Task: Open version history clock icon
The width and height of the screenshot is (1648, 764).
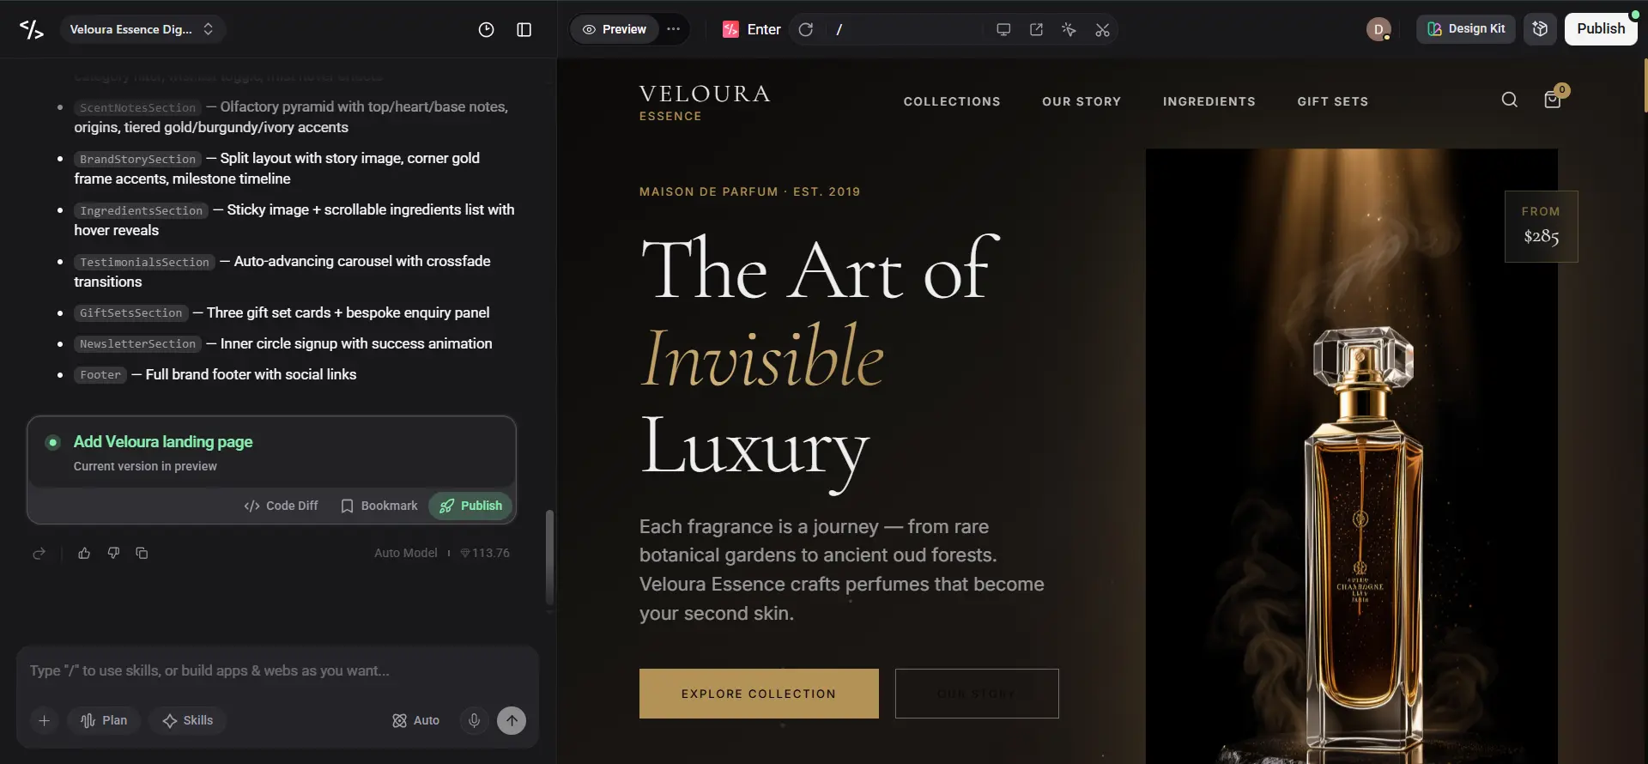Action: pos(486,29)
